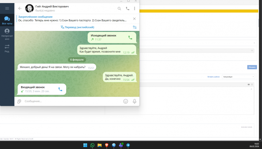This screenshot has width=262, height=149.
Task: Attach a file with the paperclip icon
Action: [x=19, y=101]
